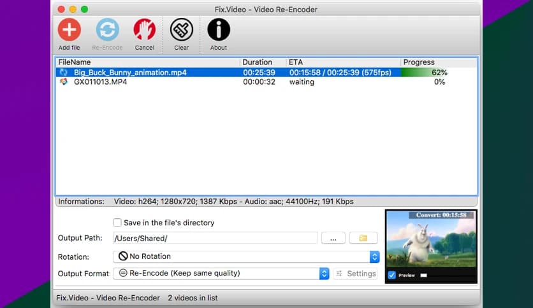Click the Re-Encode format equals icon
The height and width of the screenshot is (308, 533).
coord(123,273)
